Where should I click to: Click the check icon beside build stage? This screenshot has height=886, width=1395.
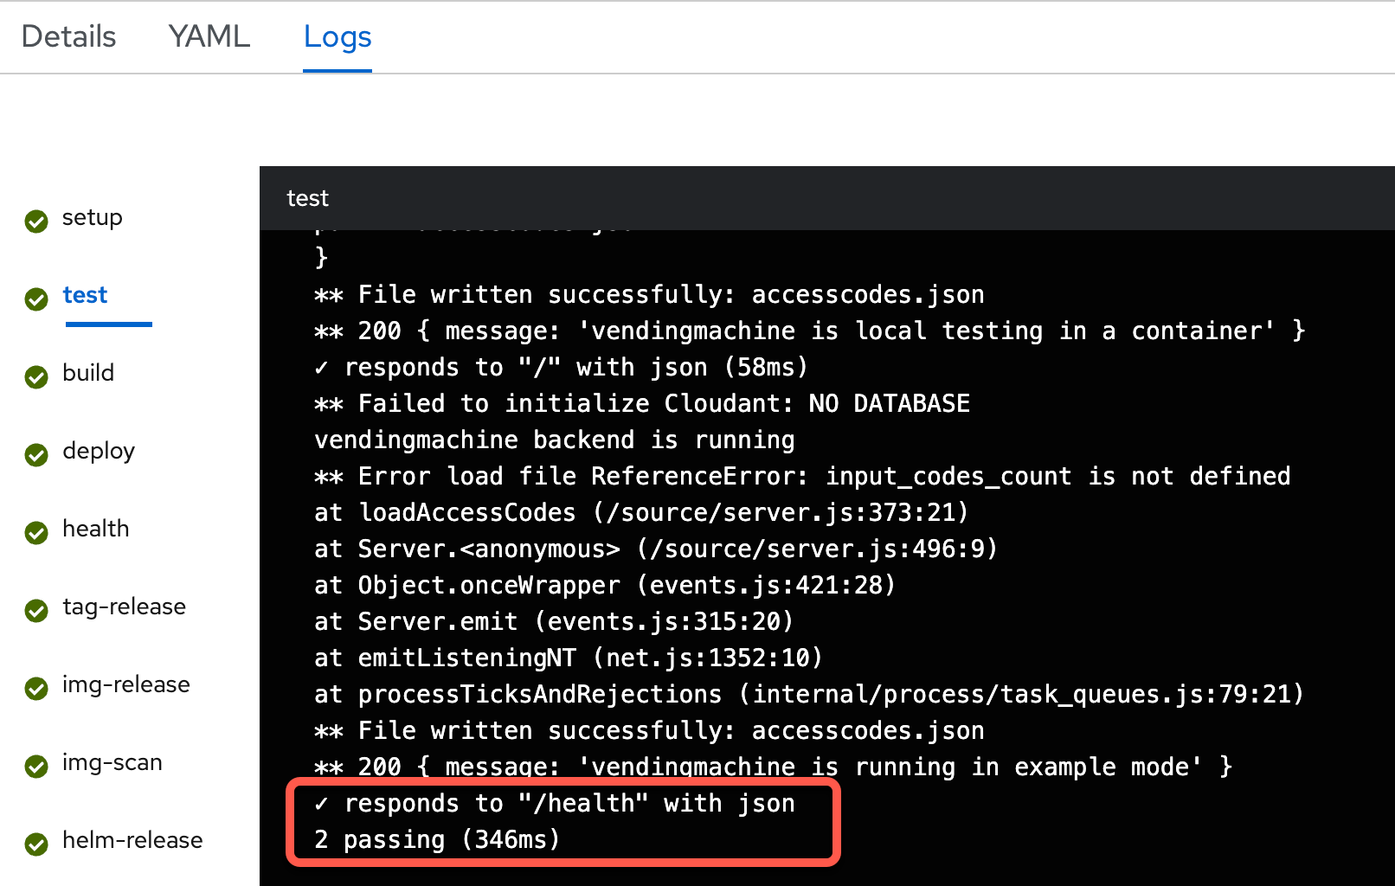point(35,377)
